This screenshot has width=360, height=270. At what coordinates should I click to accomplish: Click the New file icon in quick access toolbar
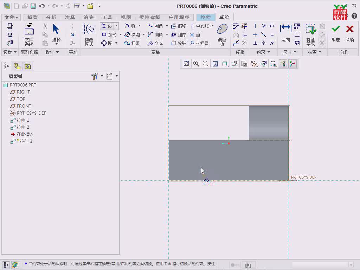pyautogui.click(x=17, y=6)
